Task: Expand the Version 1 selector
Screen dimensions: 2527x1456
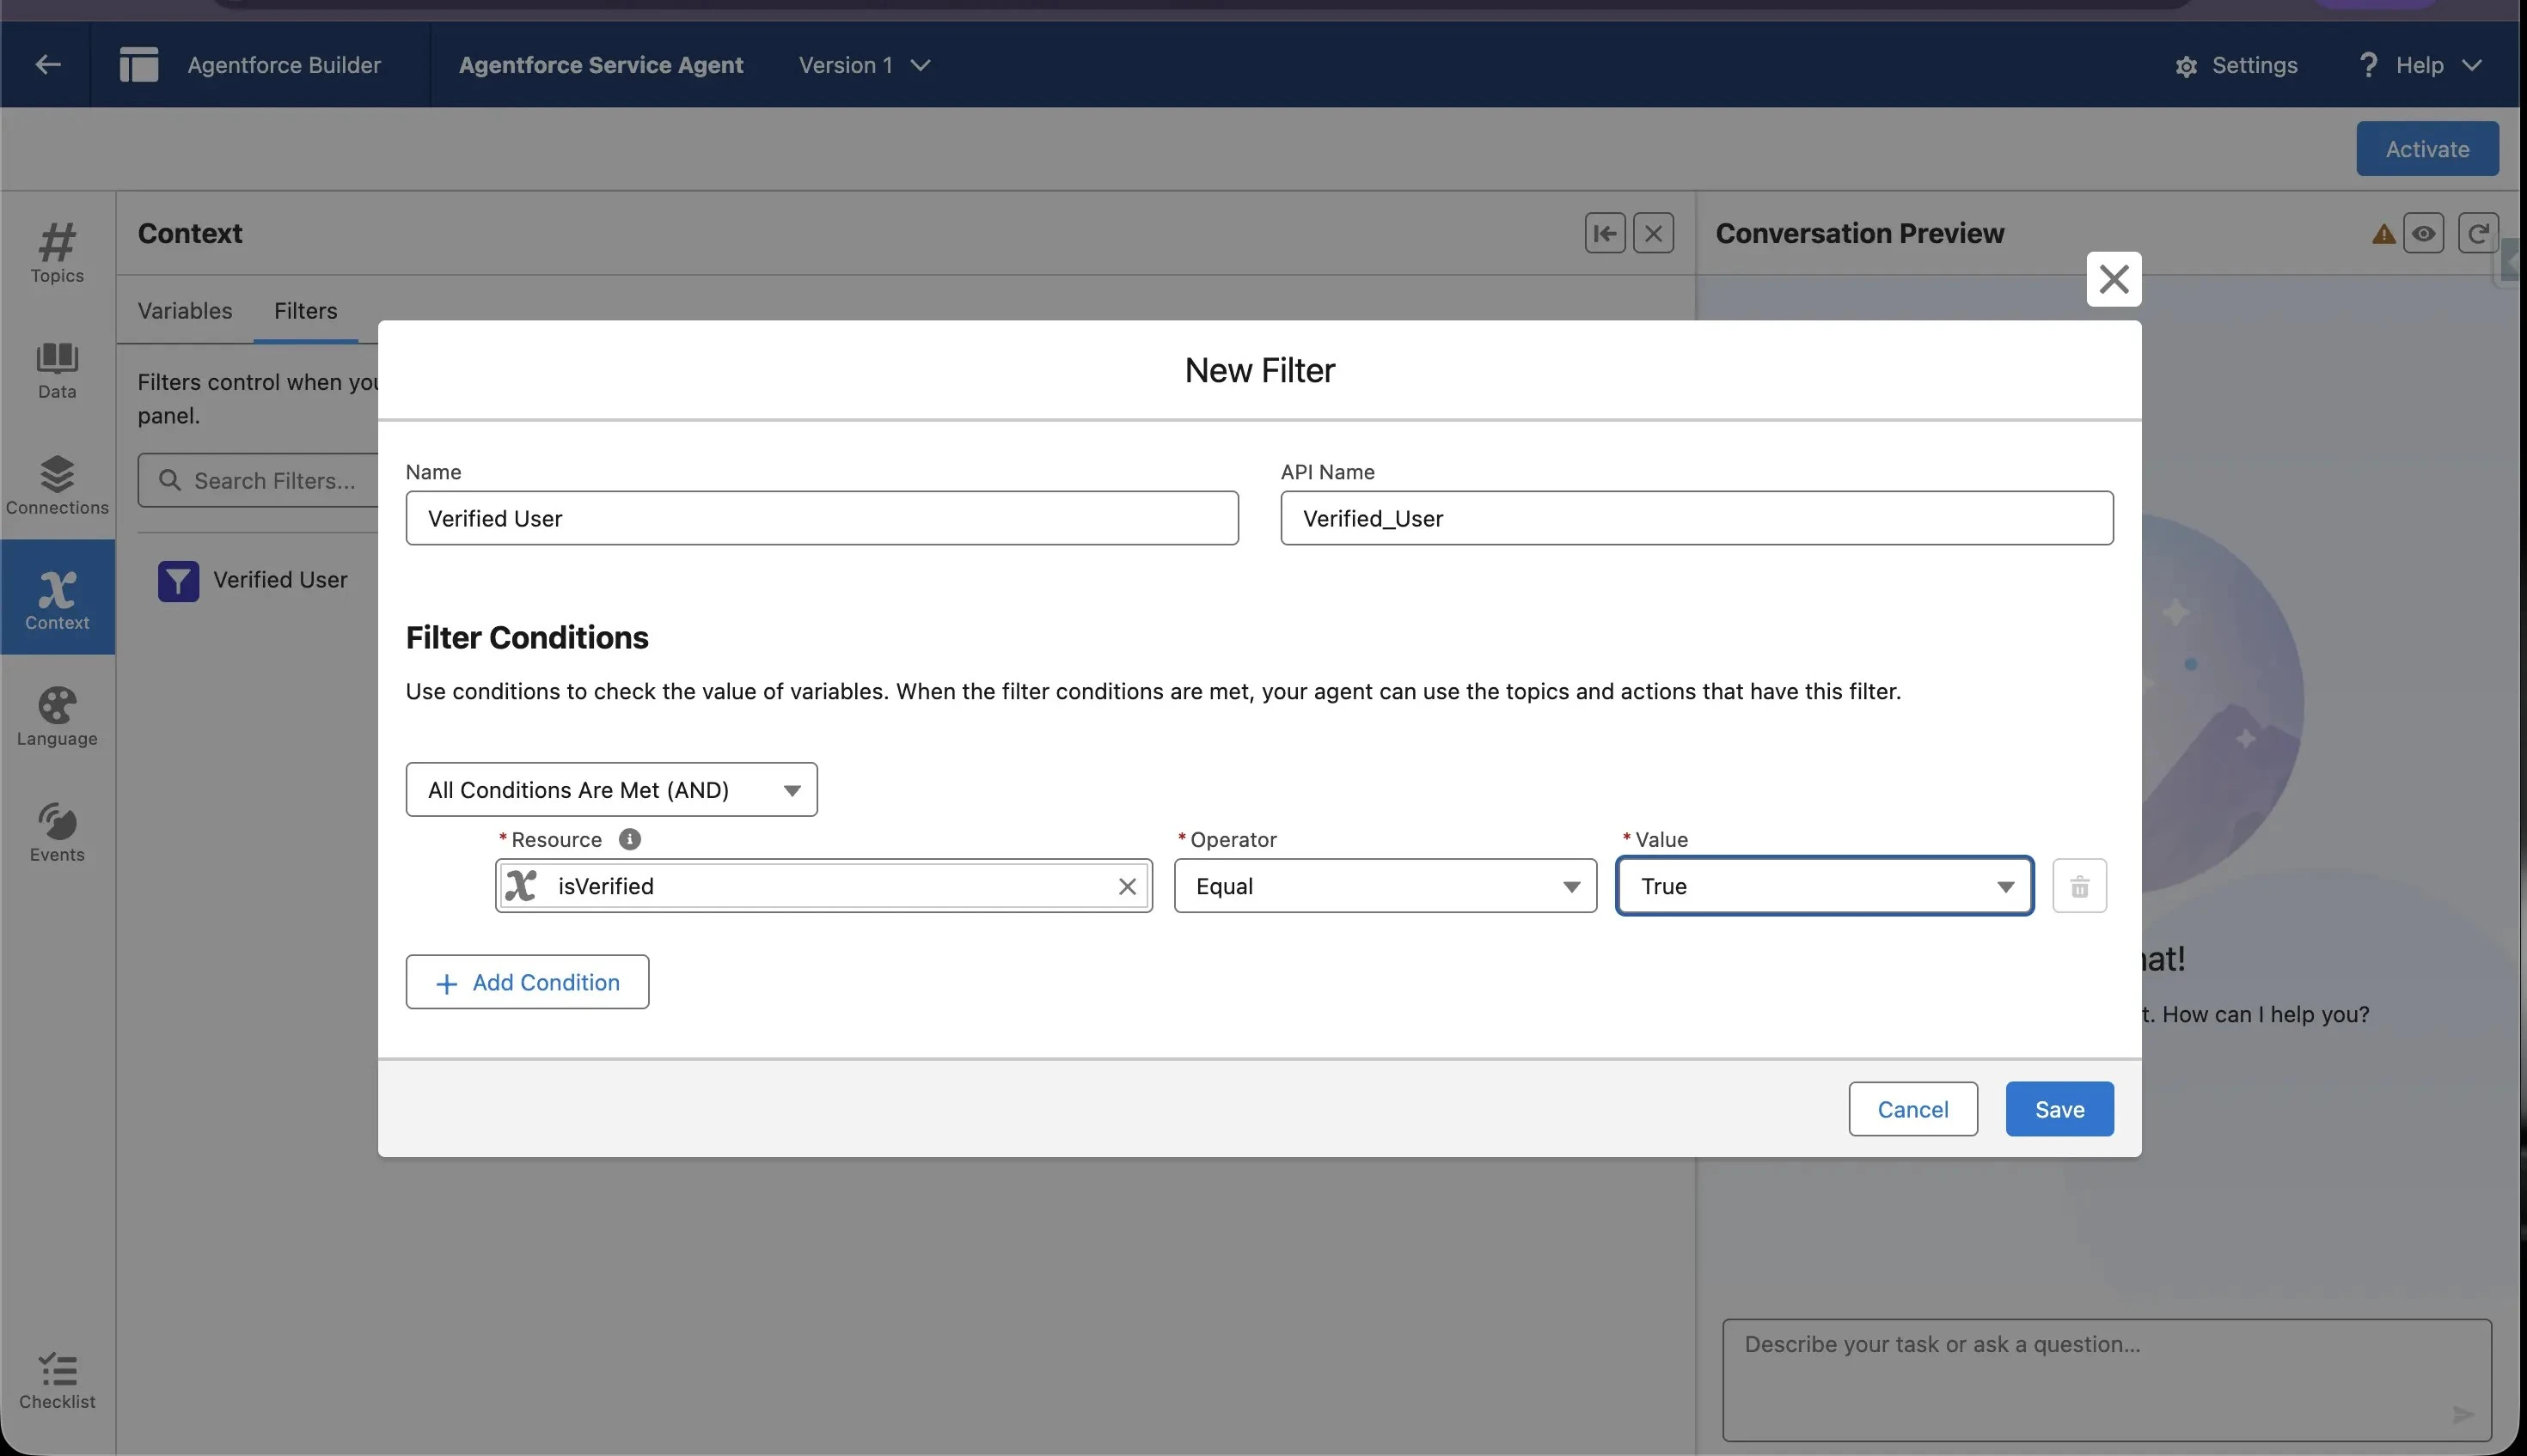Action: point(865,65)
